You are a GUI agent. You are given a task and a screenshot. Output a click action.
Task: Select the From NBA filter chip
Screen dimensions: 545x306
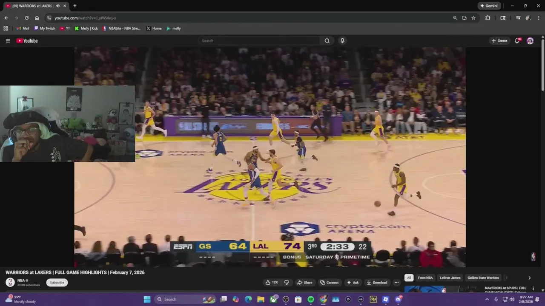(x=425, y=278)
